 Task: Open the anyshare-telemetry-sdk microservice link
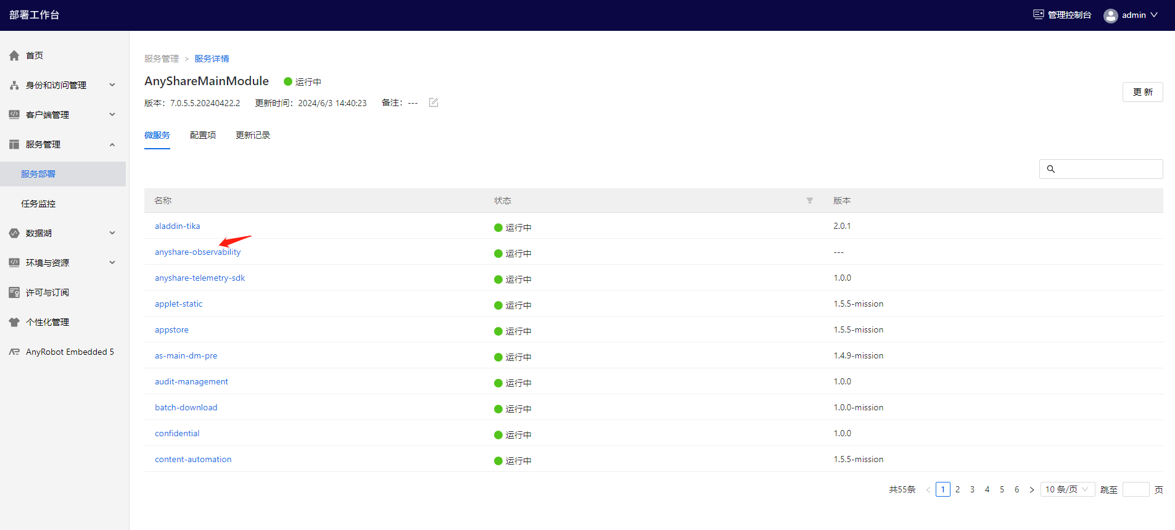[200, 278]
